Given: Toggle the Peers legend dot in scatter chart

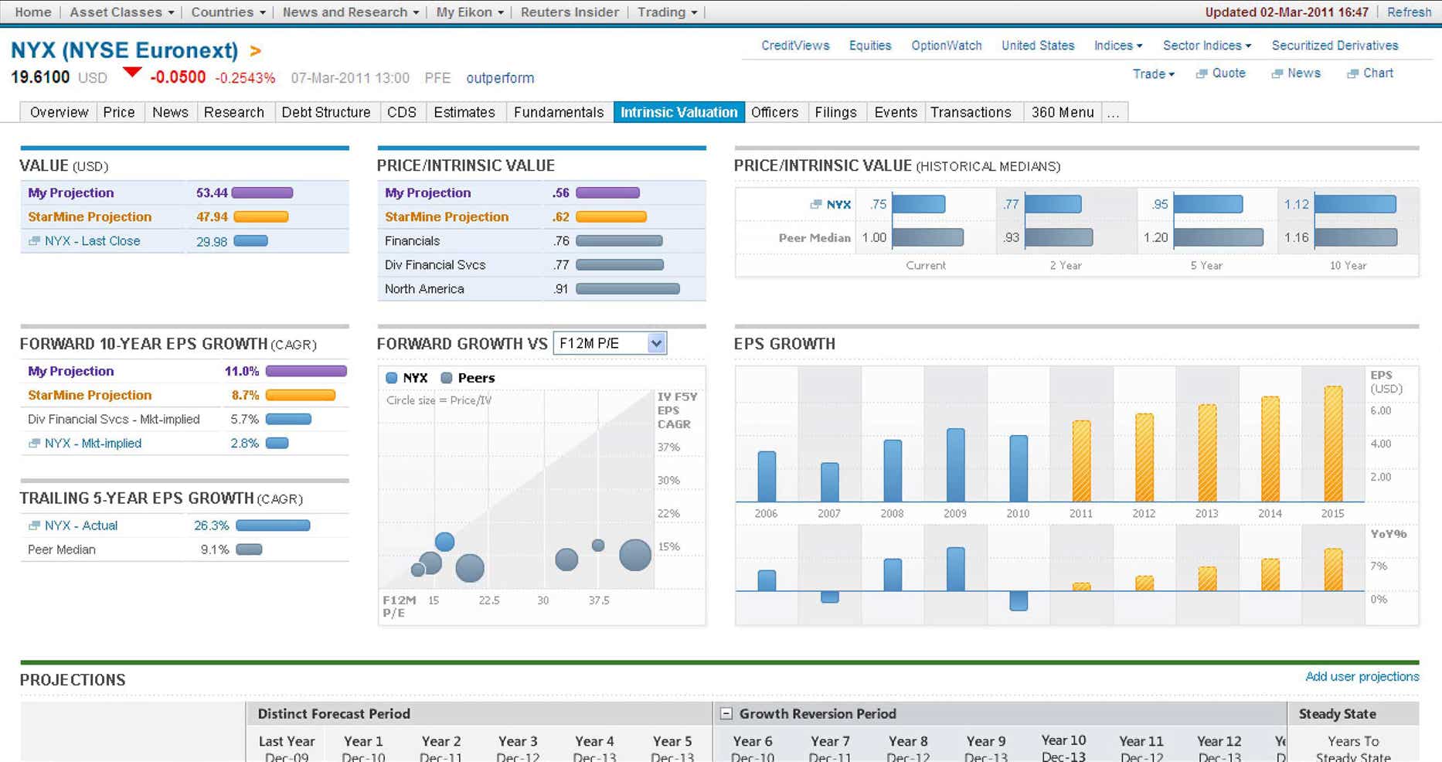Looking at the screenshot, I should [x=446, y=378].
